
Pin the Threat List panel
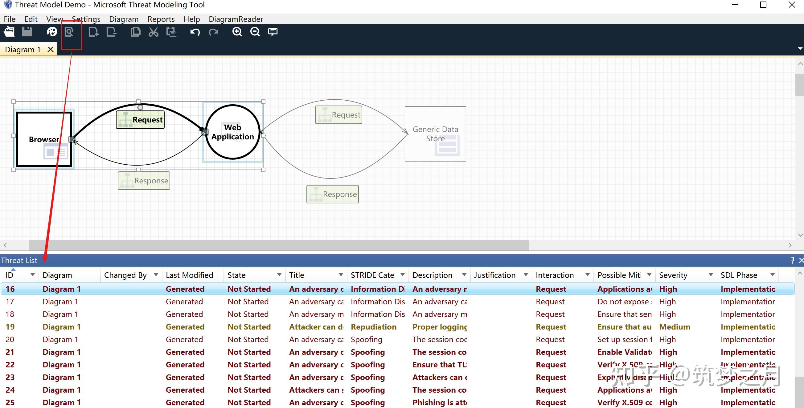792,260
